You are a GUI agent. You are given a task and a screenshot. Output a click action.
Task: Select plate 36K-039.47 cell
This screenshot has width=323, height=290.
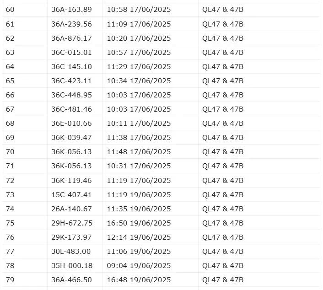71,137
